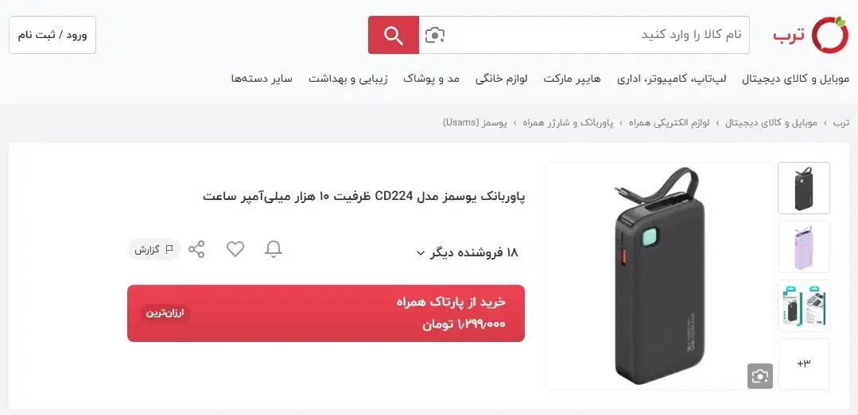Screen dimensions: 858x415
Task: Expand the ۱۸ فروشنده دیگر sellers list
Action: (467, 252)
